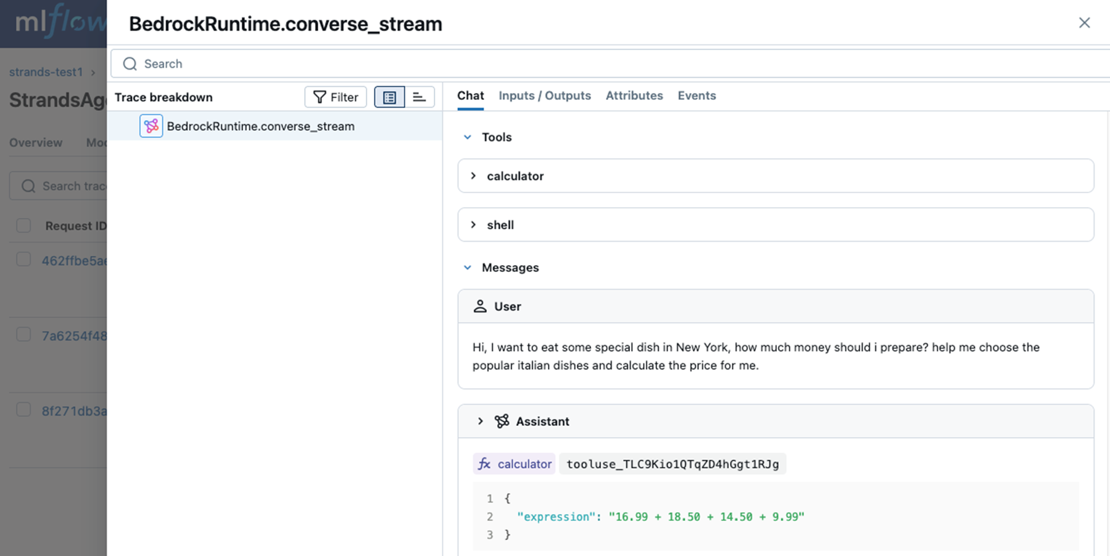Open trace 7a6254f4 request link
This screenshot has width=1110, height=556.
coord(74,336)
